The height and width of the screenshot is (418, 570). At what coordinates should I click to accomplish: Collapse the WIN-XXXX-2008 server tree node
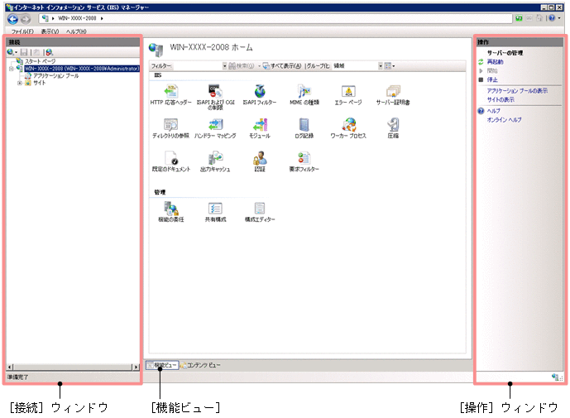(12, 69)
